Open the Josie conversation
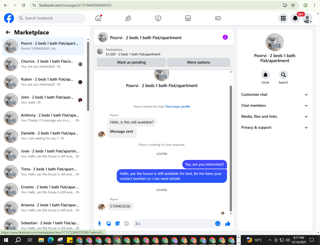320x245 pixels. coord(43,154)
